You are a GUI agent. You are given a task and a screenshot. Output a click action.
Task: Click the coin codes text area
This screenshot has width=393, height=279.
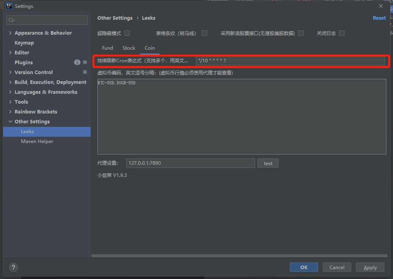click(242, 117)
